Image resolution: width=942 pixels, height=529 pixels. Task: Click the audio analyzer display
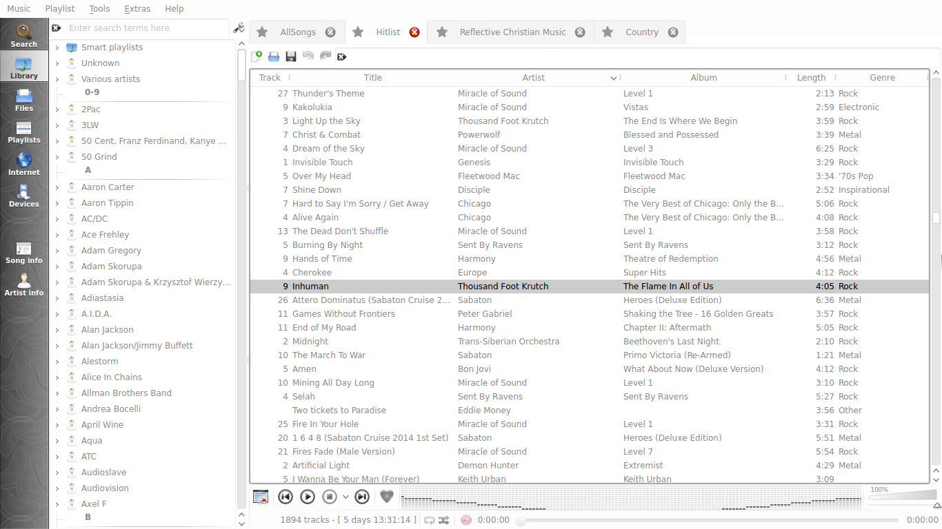pyautogui.click(x=630, y=498)
